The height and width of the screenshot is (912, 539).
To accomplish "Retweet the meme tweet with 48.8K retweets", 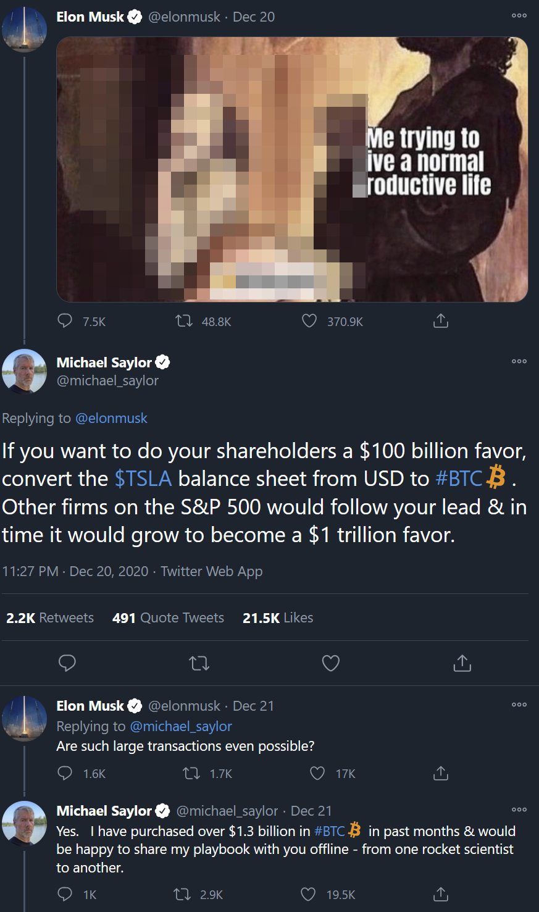I will (x=184, y=321).
